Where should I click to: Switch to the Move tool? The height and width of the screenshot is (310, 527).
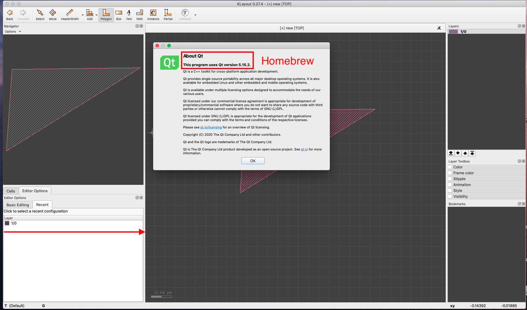click(x=53, y=15)
